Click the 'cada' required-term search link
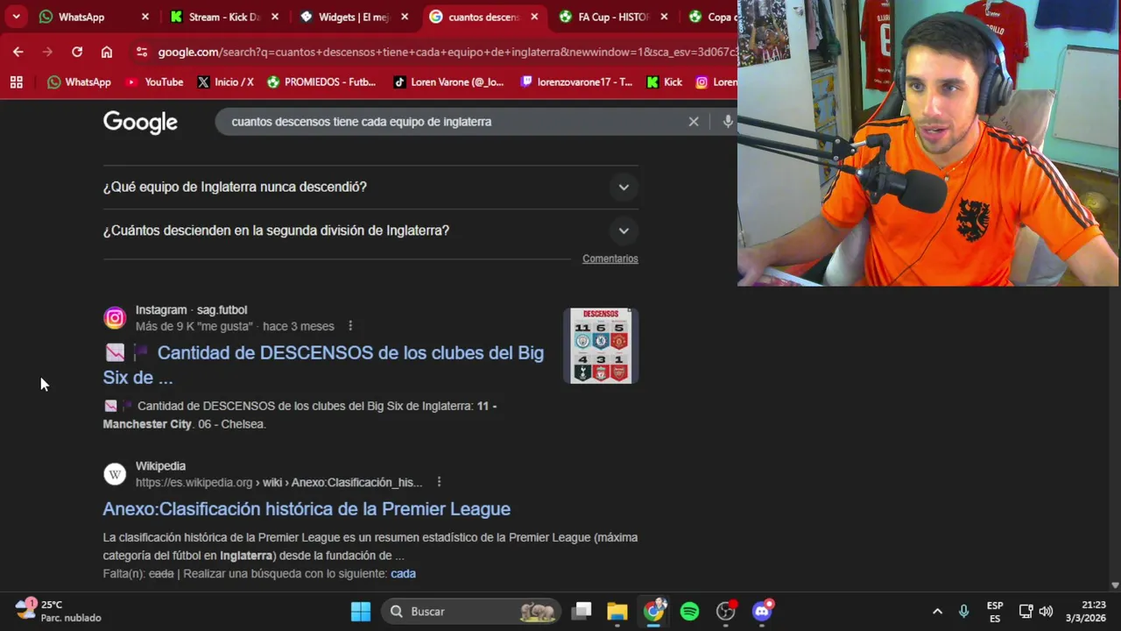Image resolution: width=1121 pixels, height=631 pixels. coord(403,573)
